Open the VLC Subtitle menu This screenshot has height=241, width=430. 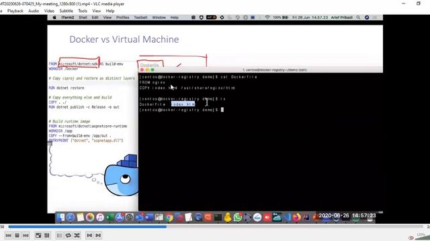(66, 11)
